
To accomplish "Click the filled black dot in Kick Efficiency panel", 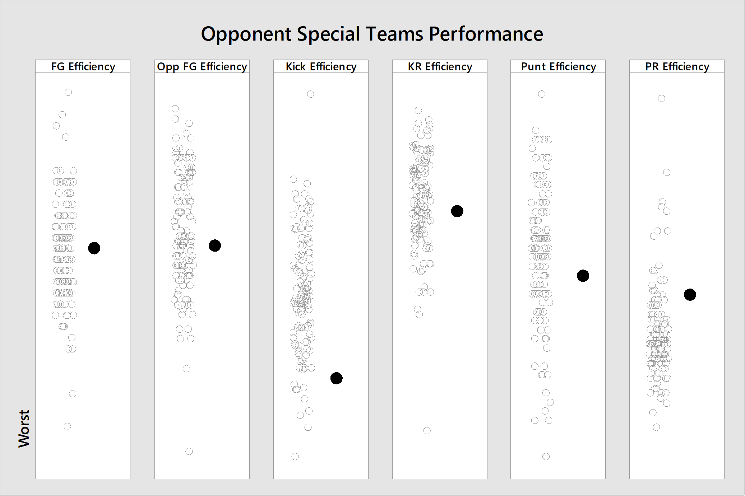I will pos(337,378).
